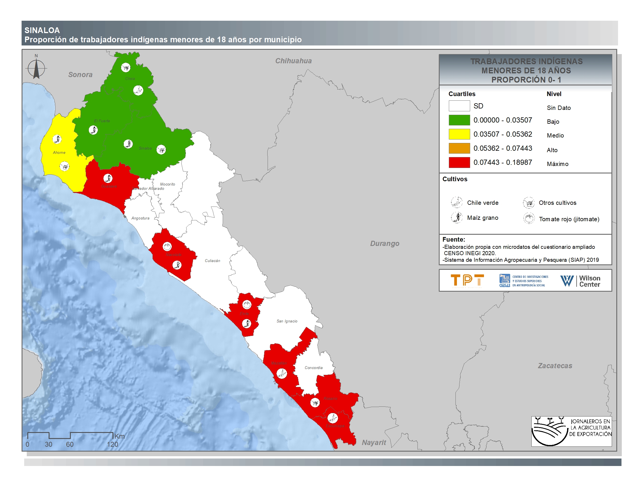Viewport: 633px width, 489px height.
Task: Click the Tomate rojo legend icon
Action: [529, 218]
